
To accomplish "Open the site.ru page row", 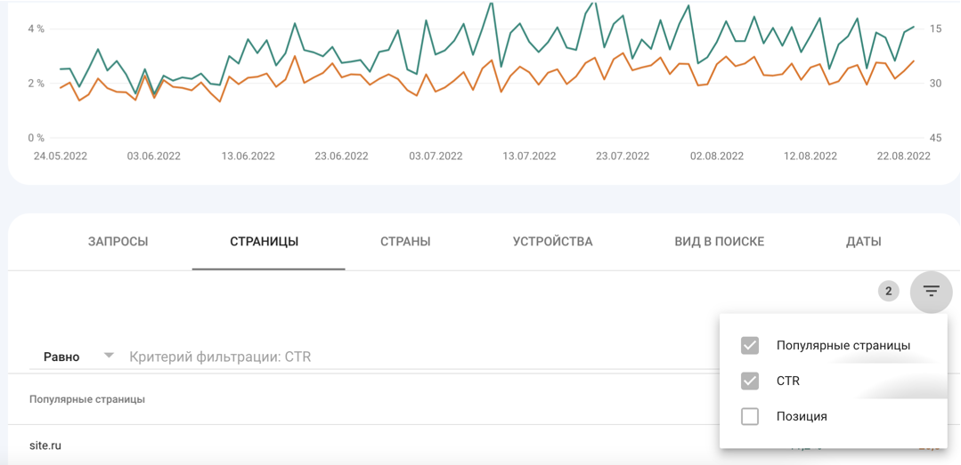I will tap(45, 445).
